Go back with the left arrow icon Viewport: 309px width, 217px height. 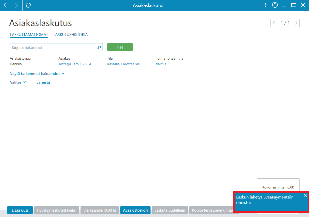5,5
